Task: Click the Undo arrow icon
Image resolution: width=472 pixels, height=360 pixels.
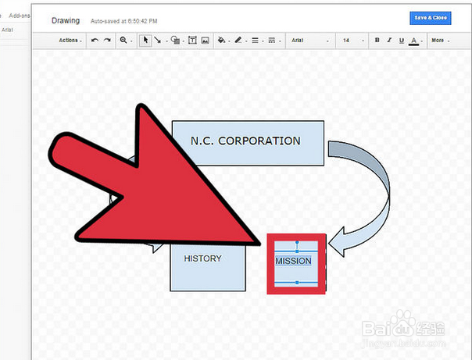Action: (95, 41)
